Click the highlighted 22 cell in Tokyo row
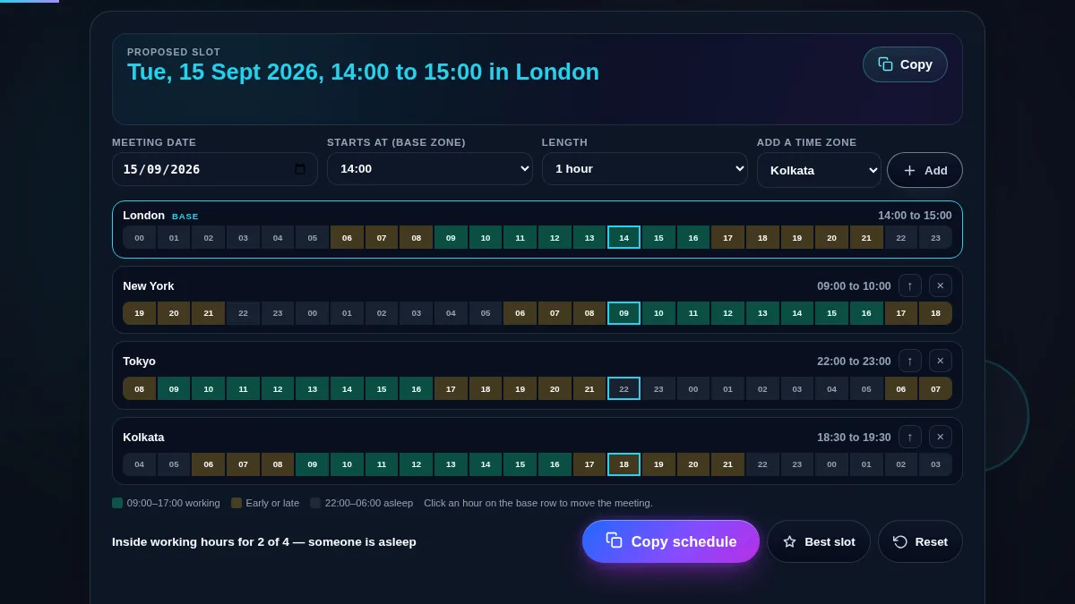The width and height of the screenshot is (1075, 604). point(624,388)
